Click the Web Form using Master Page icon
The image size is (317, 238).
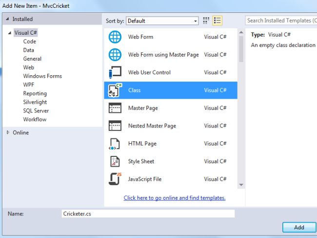click(x=115, y=55)
